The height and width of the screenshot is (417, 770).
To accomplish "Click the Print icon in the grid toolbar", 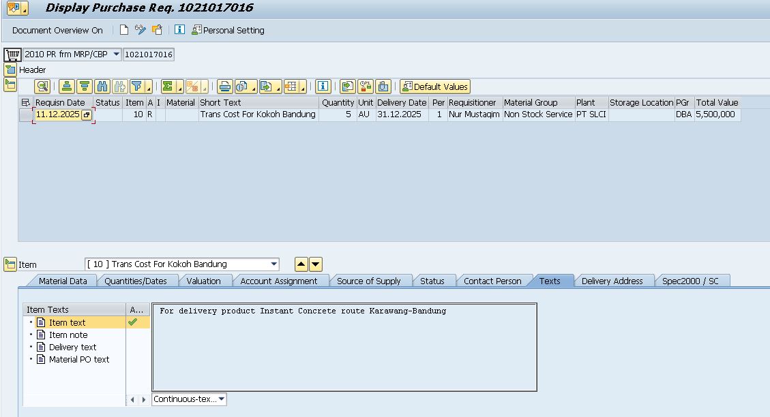I will tap(224, 87).
